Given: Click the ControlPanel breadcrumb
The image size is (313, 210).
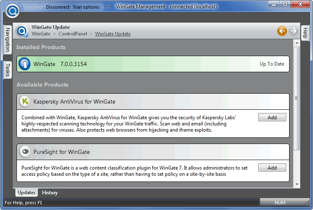Looking at the screenshot, I should [x=72, y=34].
